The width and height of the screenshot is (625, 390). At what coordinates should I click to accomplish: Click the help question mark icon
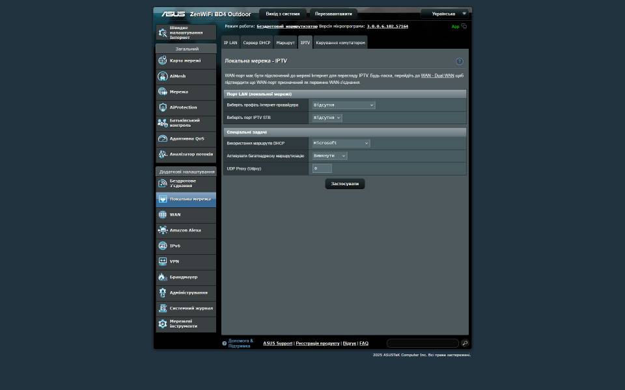(x=460, y=61)
